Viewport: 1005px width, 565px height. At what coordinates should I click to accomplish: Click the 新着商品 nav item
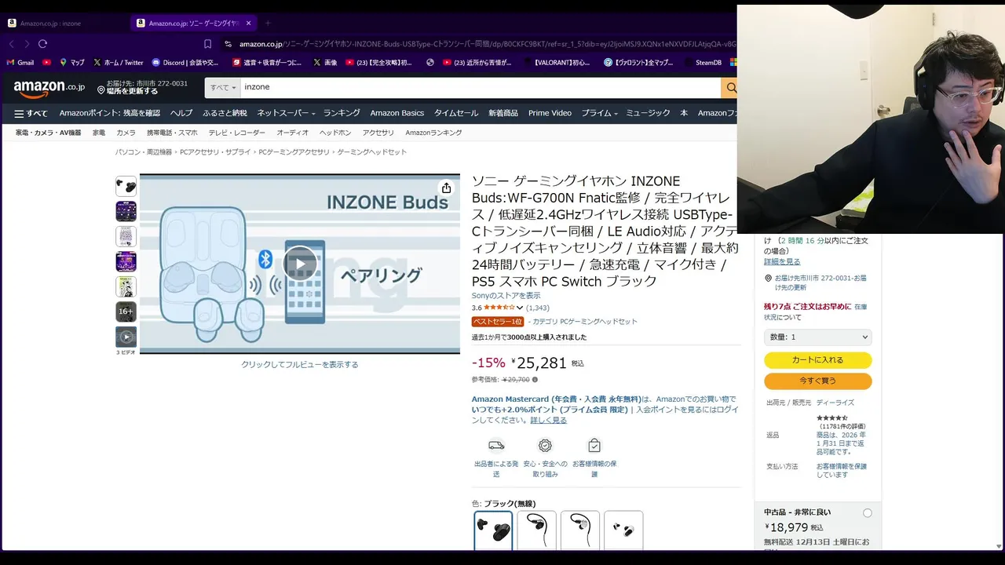(503, 113)
